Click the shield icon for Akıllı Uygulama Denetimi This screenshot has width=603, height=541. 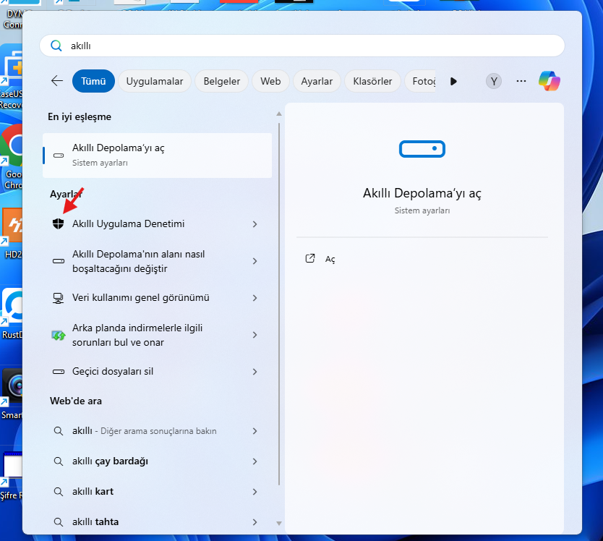point(59,224)
